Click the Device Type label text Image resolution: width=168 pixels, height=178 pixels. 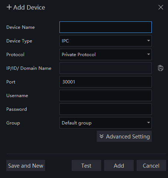(19, 41)
